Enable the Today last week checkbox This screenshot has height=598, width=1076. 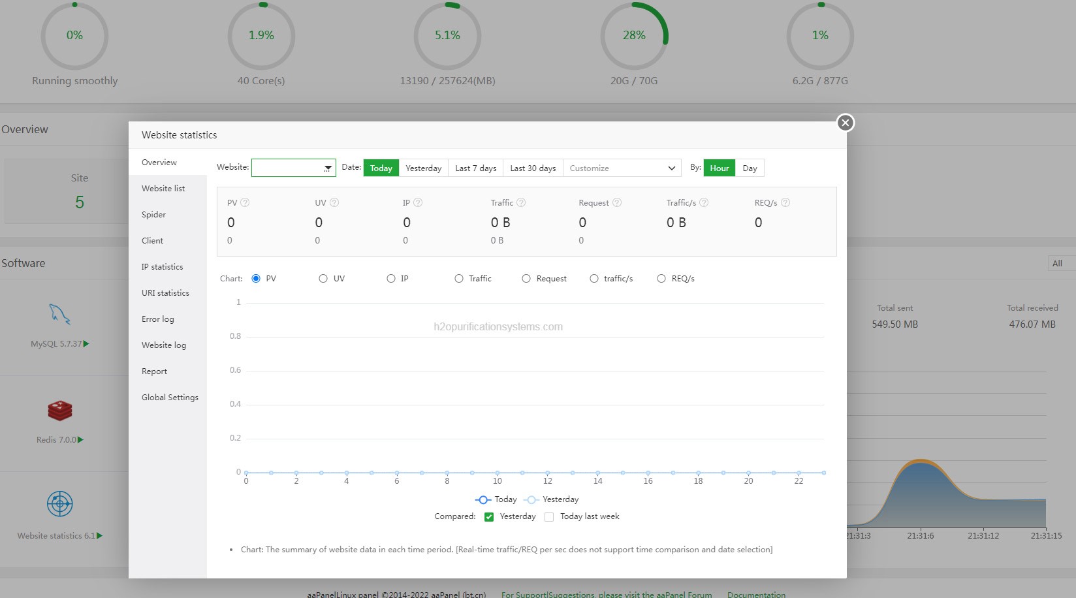(x=549, y=517)
